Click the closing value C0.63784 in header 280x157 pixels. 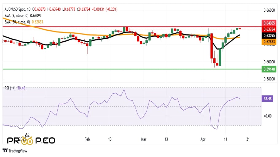(84, 9)
